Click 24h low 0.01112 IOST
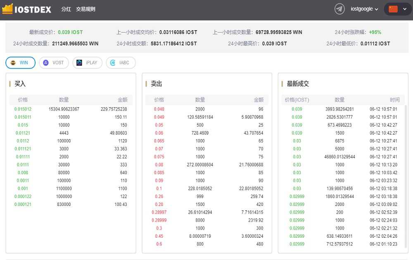Screen dimensions: 413x260 click(375, 43)
